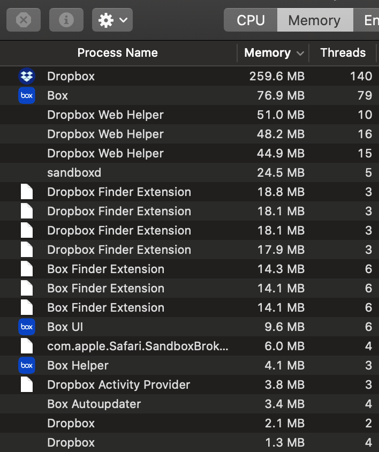Viewport: 379px width, 452px height.
Task: Select the Memory tab
Action: click(x=315, y=20)
